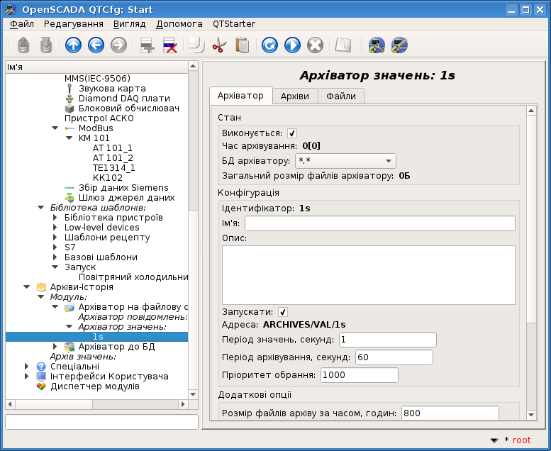Select TE1314_1 in the tree
Image resolution: width=551 pixels, height=451 pixels.
[x=114, y=167]
